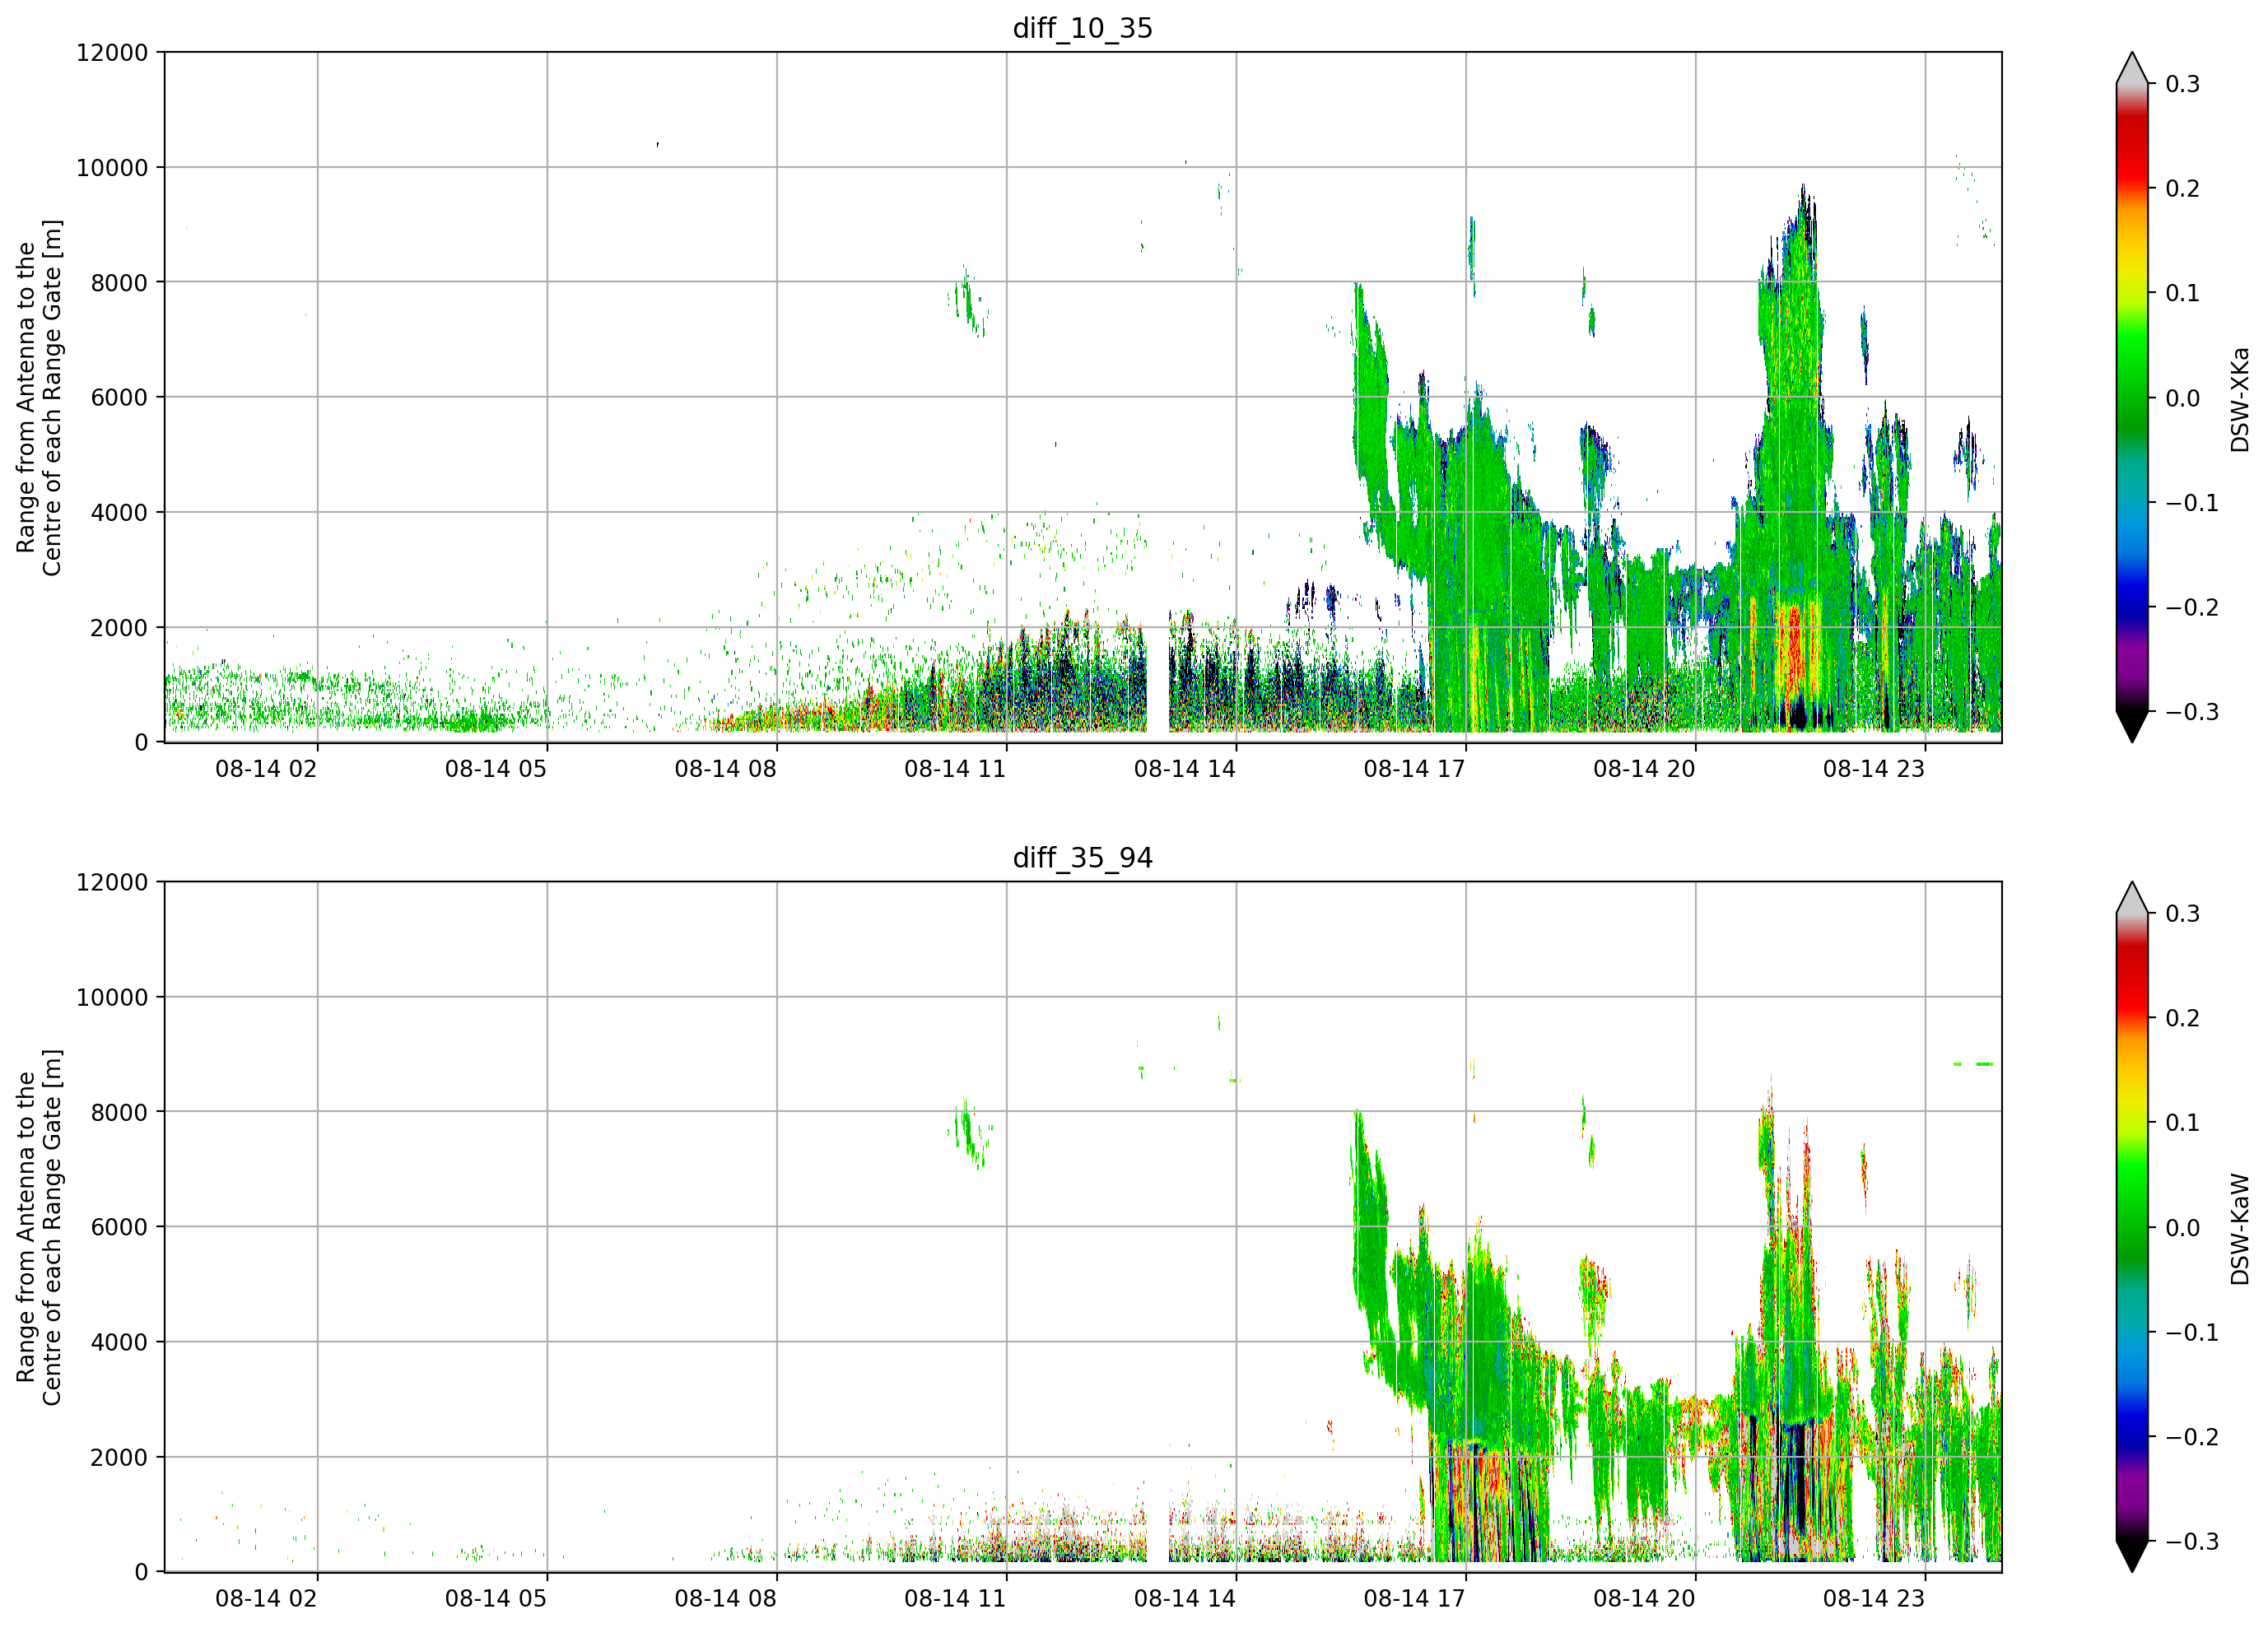Click the 08-14 17 x-tick under diff_10_35

coord(1414,769)
